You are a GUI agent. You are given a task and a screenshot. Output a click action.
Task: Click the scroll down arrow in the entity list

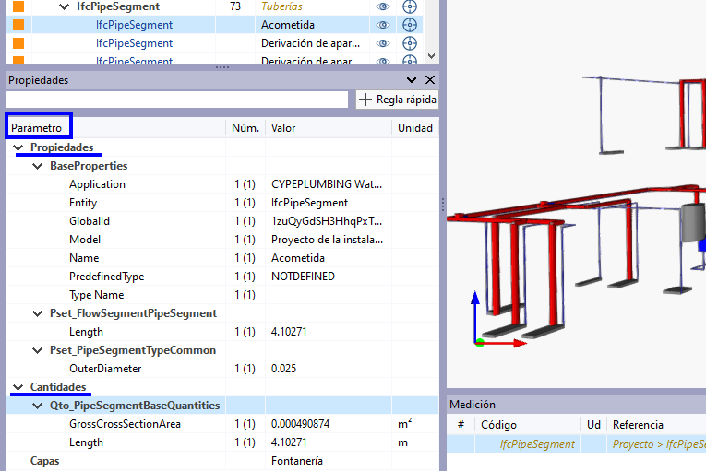[x=431, y=56]
